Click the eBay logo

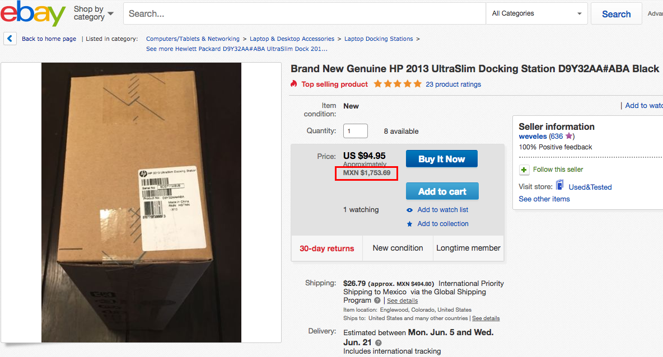coord(32,13)
